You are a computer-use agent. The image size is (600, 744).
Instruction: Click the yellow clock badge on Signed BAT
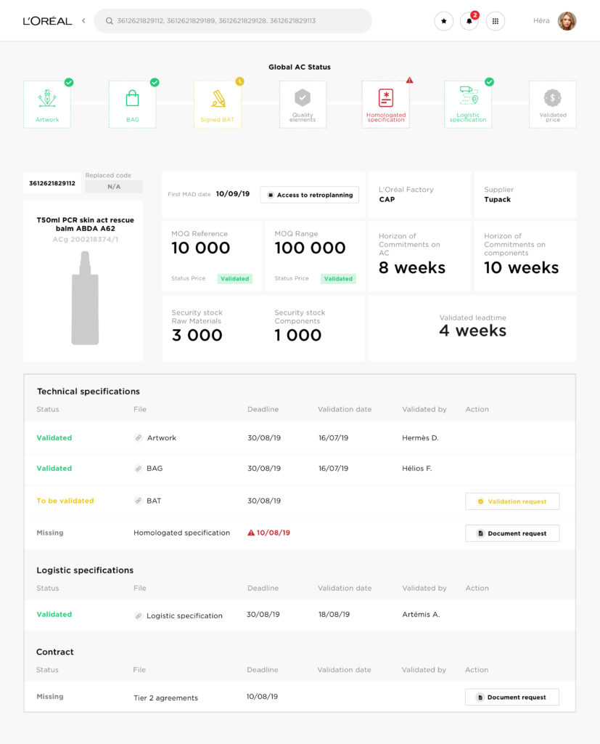pyautogui.click(x=240, y=81)
